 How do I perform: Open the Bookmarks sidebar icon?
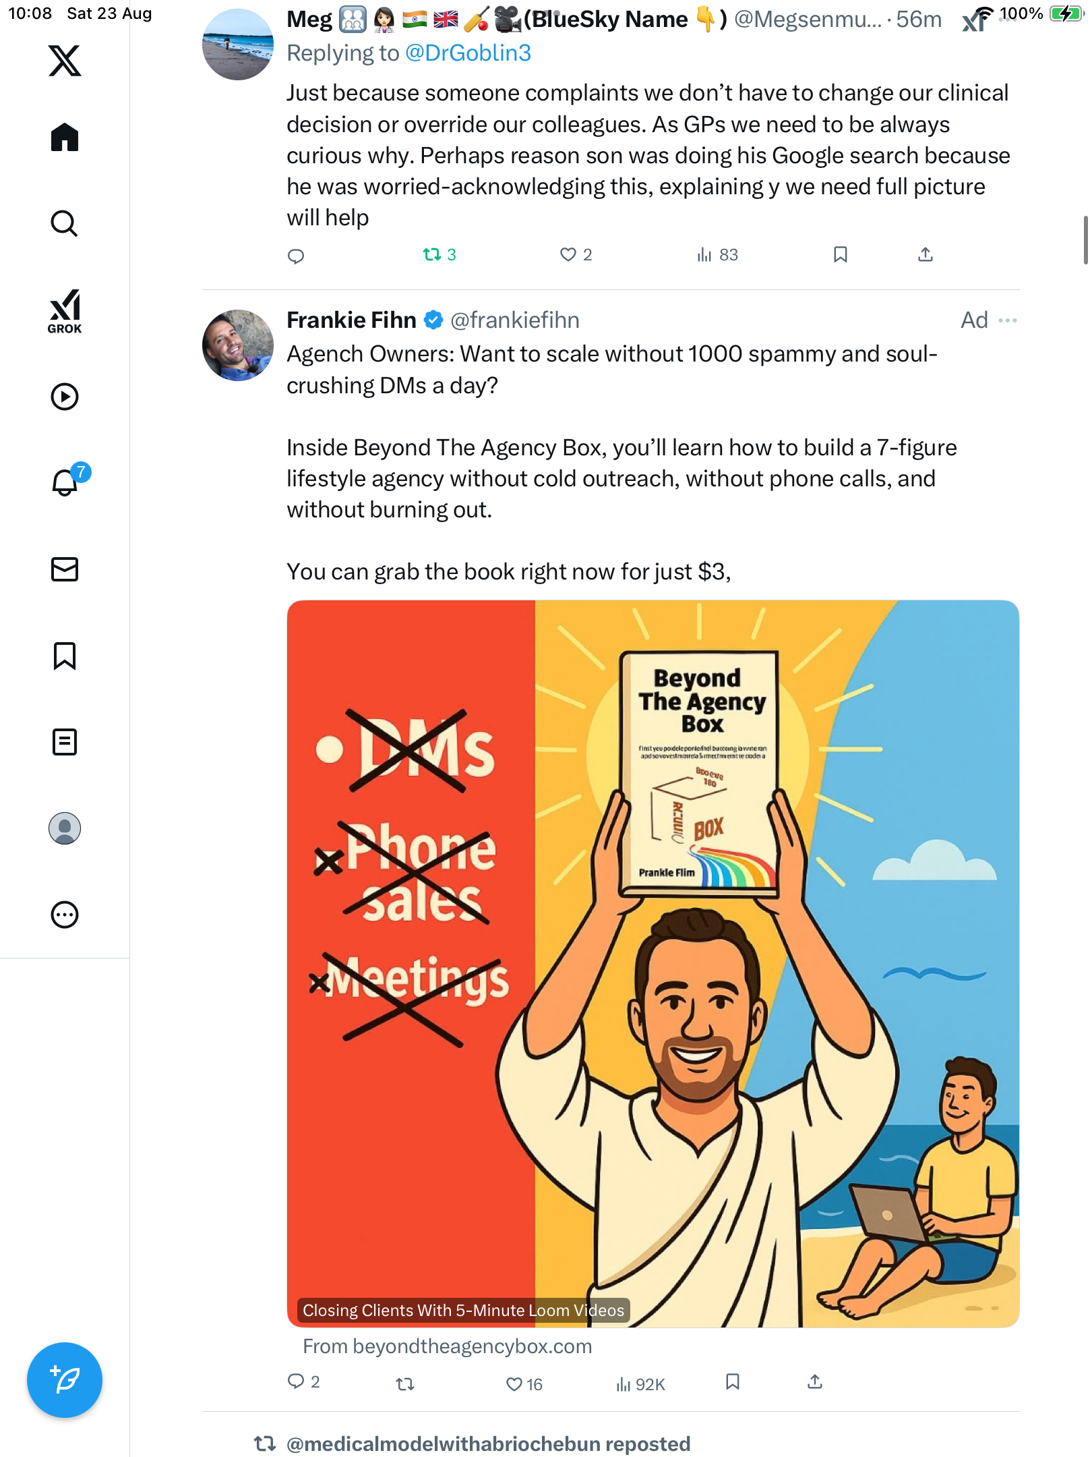coord(65,656)
